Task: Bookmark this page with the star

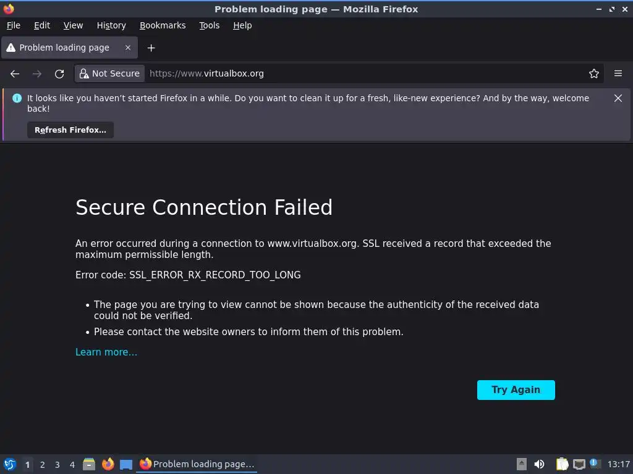Action: coord(594,73)
